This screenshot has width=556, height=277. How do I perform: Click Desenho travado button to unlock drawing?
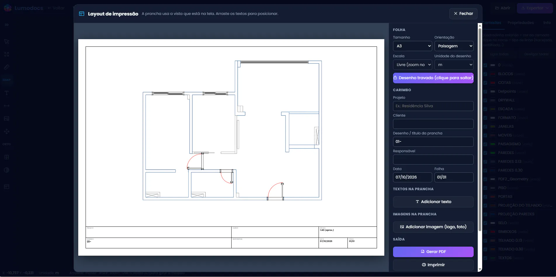433,78
